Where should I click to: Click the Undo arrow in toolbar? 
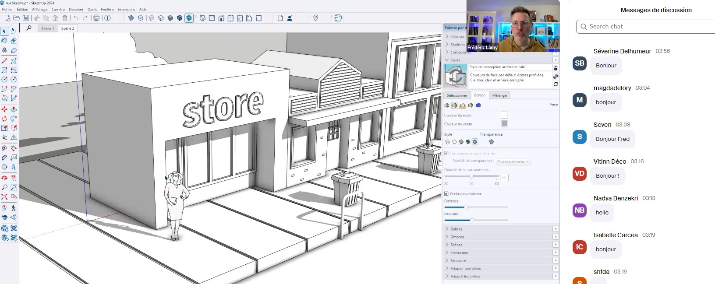click(76, 18)
